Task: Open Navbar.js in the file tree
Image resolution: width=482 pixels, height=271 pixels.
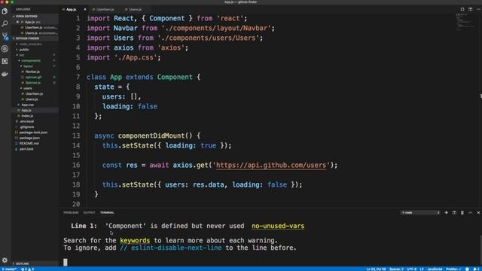Action: [x=32, y=72]
